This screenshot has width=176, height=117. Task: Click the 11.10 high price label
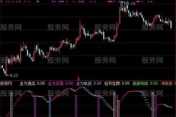click(130, 4)
